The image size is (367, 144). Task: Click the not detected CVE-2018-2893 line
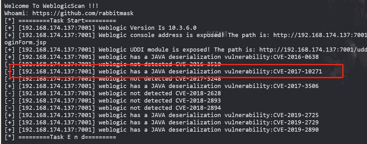(113, 101)
